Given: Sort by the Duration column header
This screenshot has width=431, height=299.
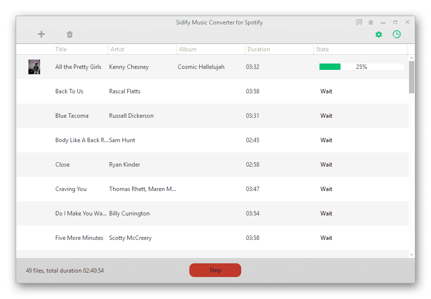Looking at the screenshot, I should pyautogui.click(x=259, y=49).
